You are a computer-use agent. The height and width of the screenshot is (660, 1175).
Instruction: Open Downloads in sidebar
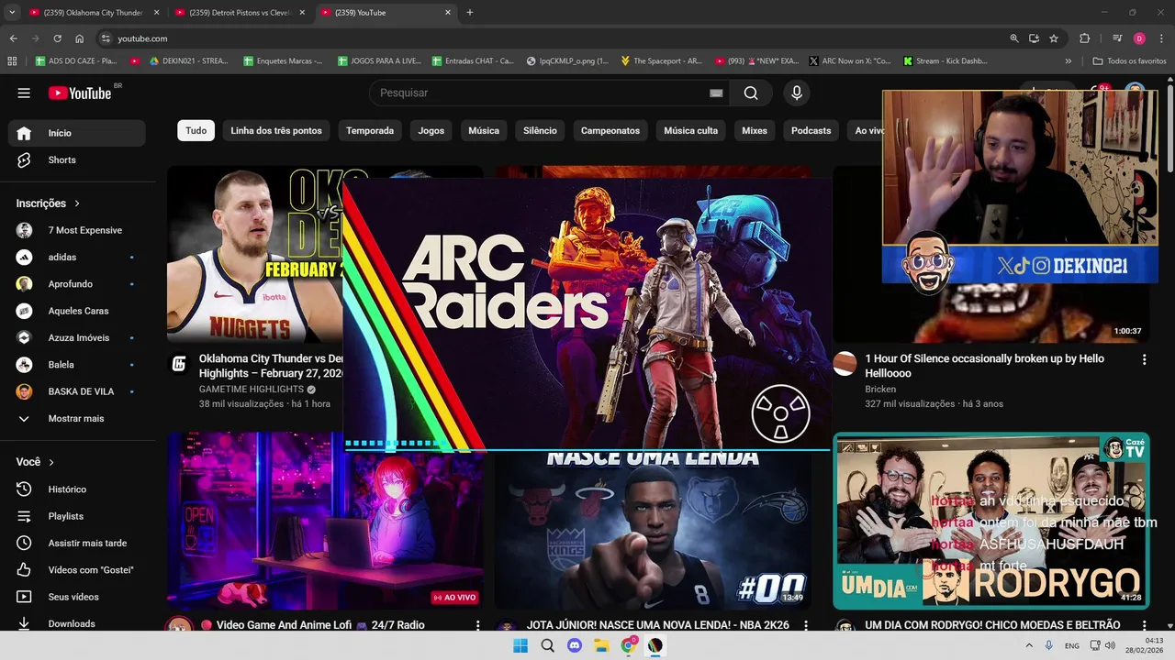(x=77, y=623)
